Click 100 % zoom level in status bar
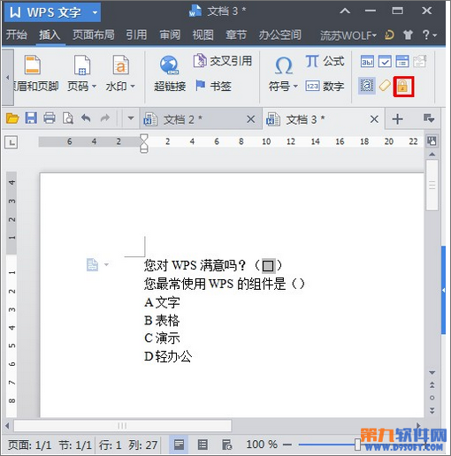The width and height of the screenshot is (451, 456). click(262, 445)
